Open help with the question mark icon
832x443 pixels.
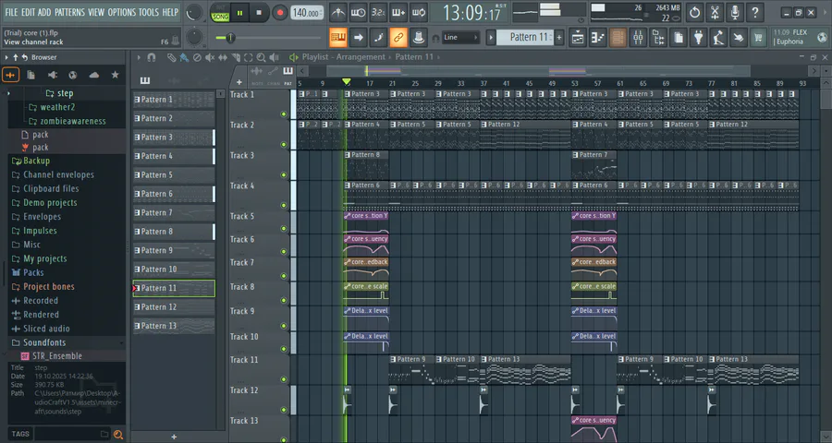coord(755,12)
